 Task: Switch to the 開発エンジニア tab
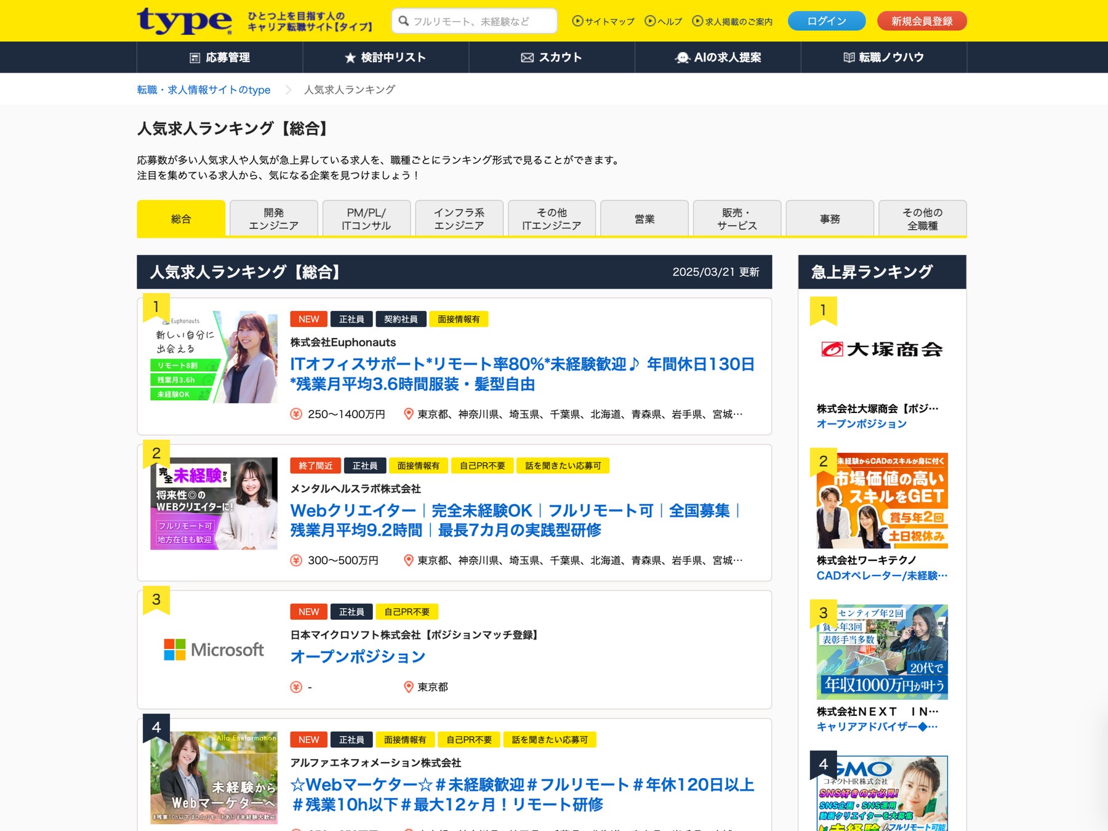(x=273, y=219)
